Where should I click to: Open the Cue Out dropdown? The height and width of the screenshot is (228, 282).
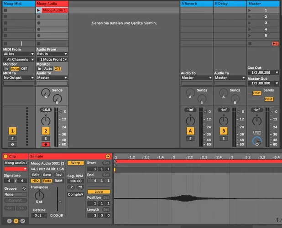(263, 73)
